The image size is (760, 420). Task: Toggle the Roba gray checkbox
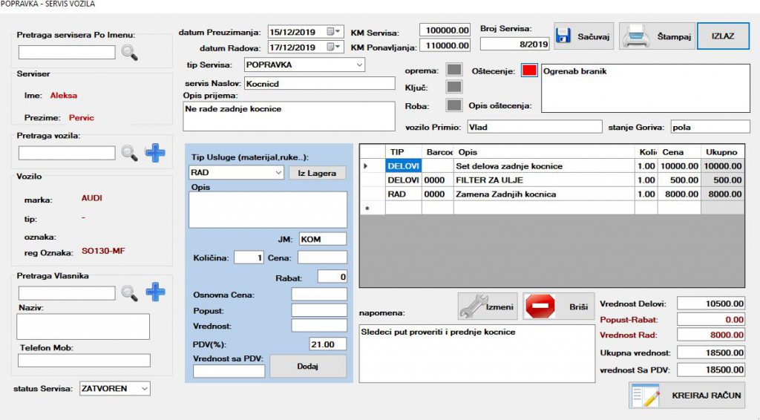[454, 105]
